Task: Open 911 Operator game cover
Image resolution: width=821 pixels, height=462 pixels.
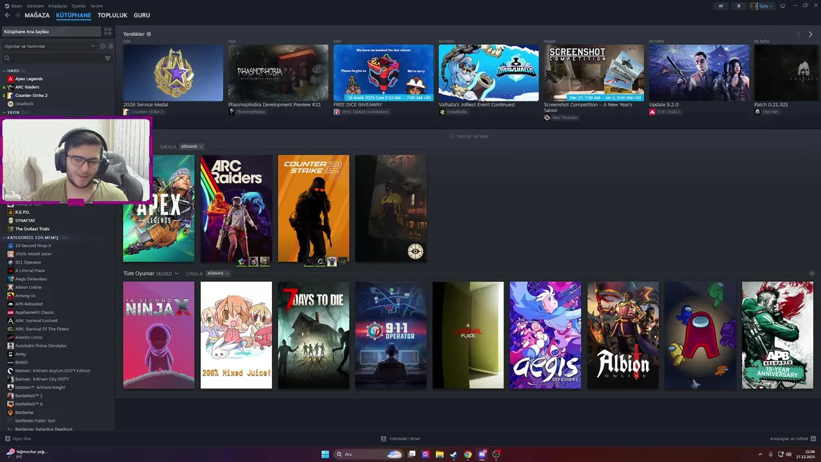Action: pyautogui.click(x=391, y=335)
